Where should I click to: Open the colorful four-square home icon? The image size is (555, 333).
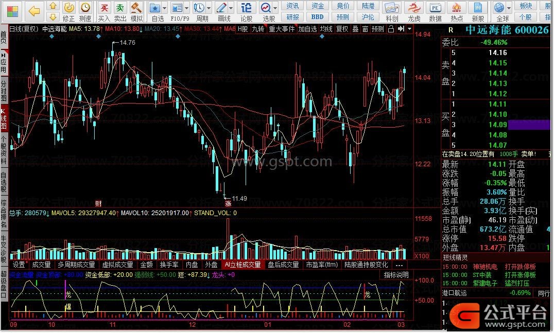(12, 11)
